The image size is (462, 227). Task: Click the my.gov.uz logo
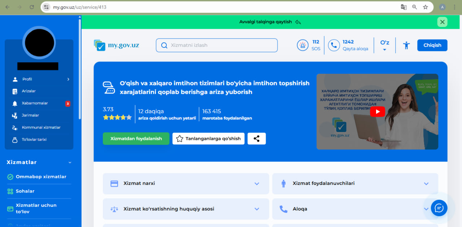pyautogui.click(x=116, y=45)
